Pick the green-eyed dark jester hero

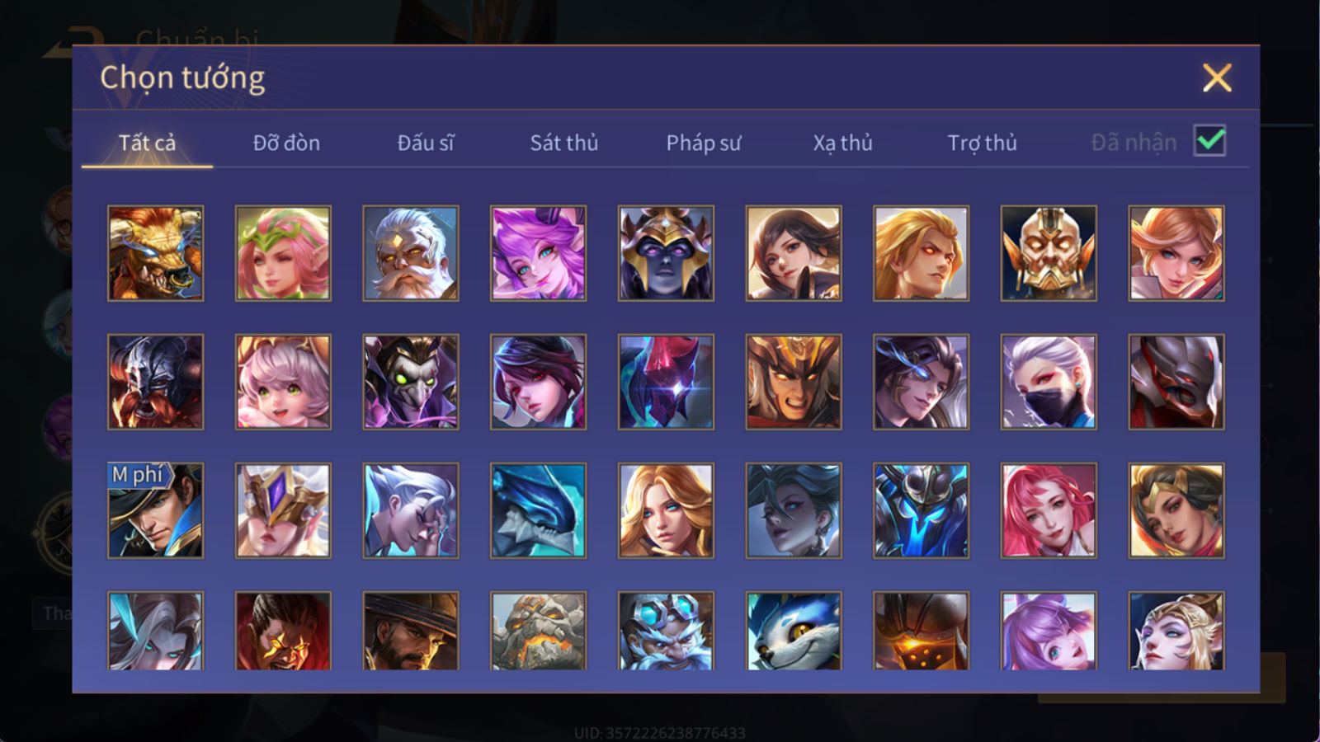[x=411, y=382]
